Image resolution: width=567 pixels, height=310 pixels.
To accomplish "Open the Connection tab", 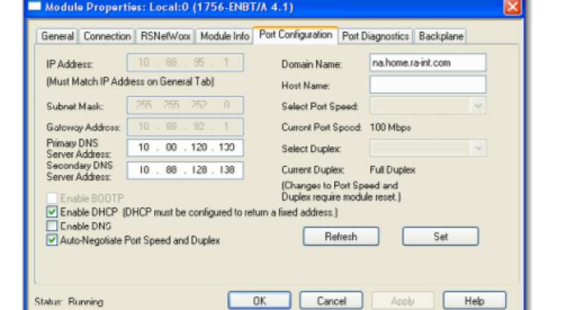I will pyautogui.click(x=107, y=36).
